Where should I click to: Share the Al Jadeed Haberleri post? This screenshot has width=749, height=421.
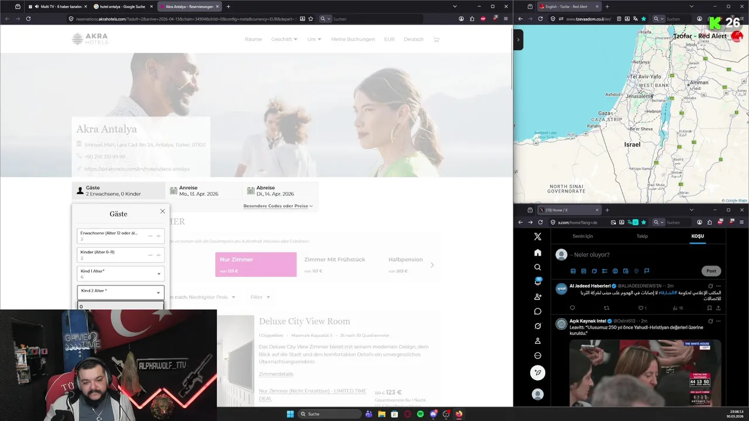tap(718, 308)
